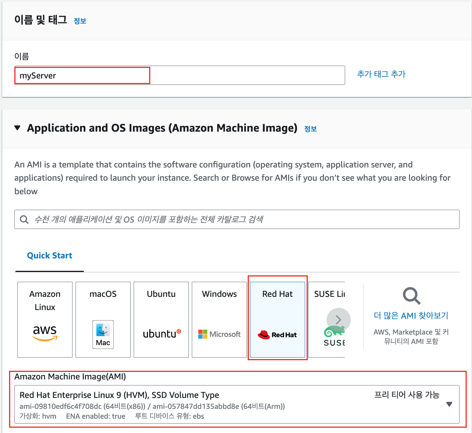This screenshot has height=433, width=472.
Task: Click the ubuntu logo
Action: [162, 334]
